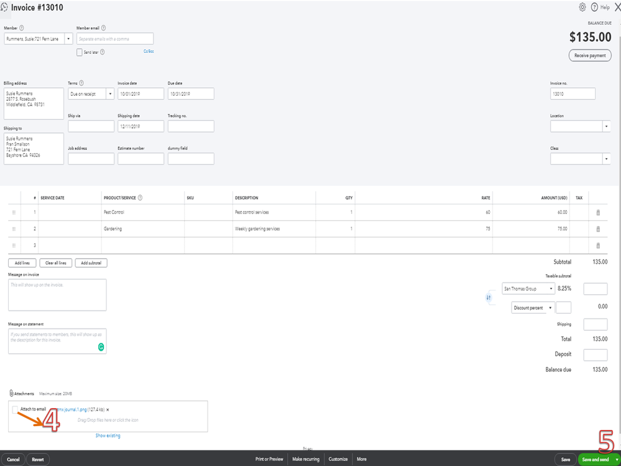Click the discount/tax swap arrows icon
621x466 pixels.
pos(489,297)
